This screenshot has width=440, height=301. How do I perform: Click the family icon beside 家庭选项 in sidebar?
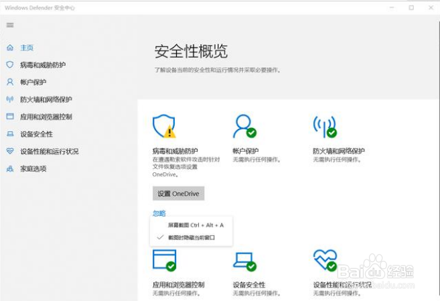coord(10,168)
